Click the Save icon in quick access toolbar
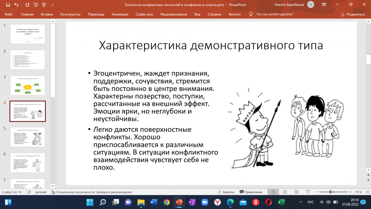Viewport: 371px width, 209px height. pyautogui.click(x=7, y=5)
